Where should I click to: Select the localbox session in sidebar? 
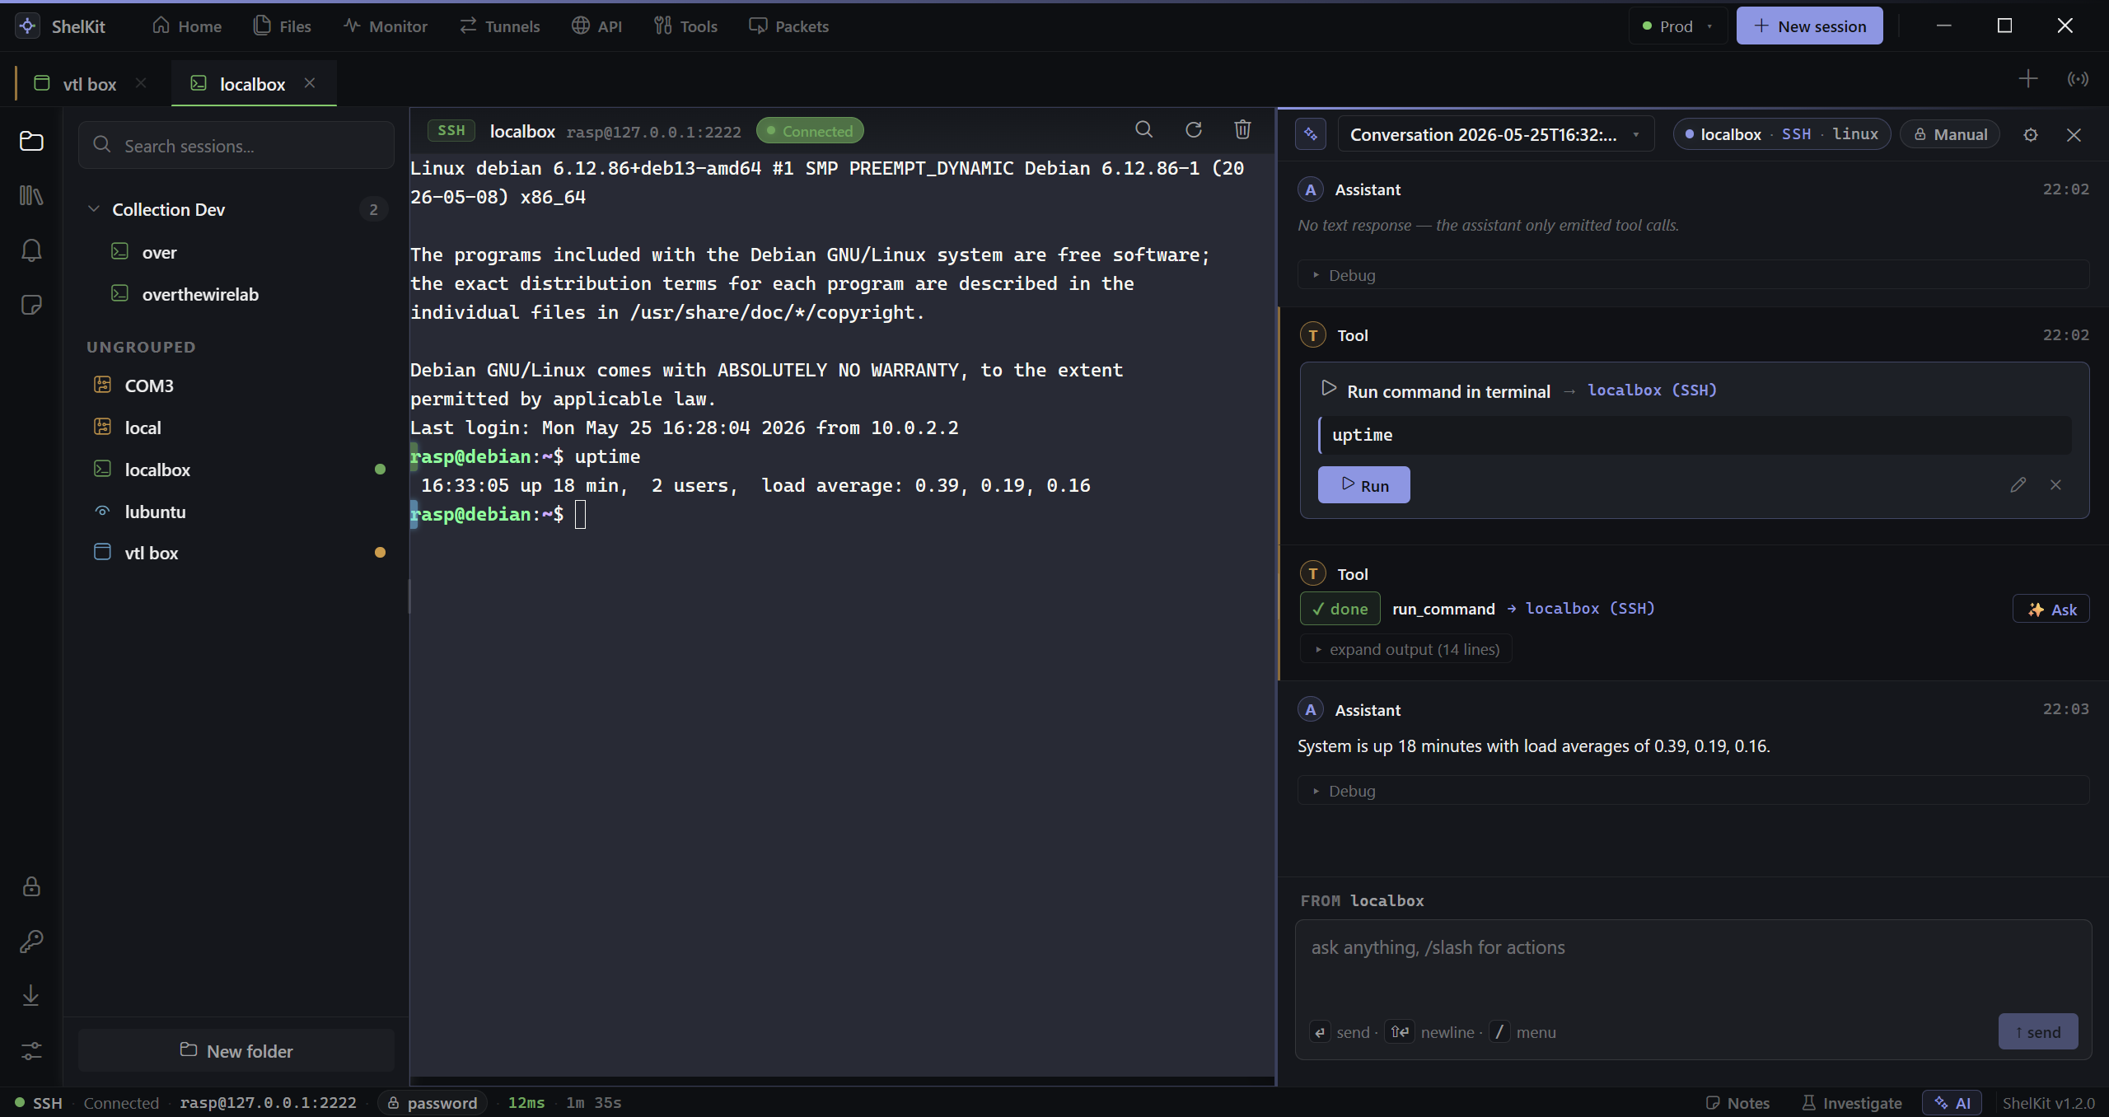coord(236,470)
